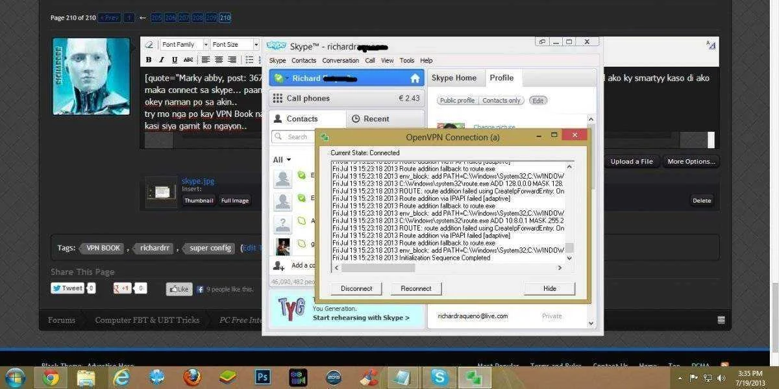Open the online status dropdown next to Richard
This screenshot has width=779, height=389.
(280, 78)
